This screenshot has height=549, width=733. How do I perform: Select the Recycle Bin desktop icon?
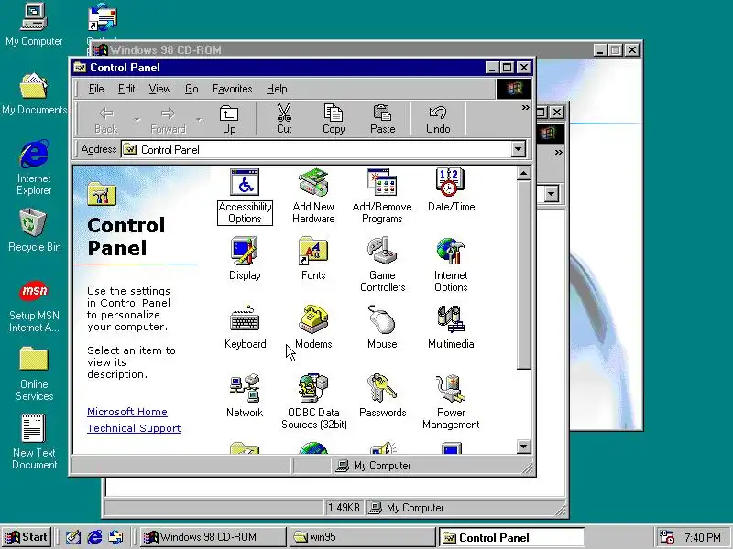34,231
